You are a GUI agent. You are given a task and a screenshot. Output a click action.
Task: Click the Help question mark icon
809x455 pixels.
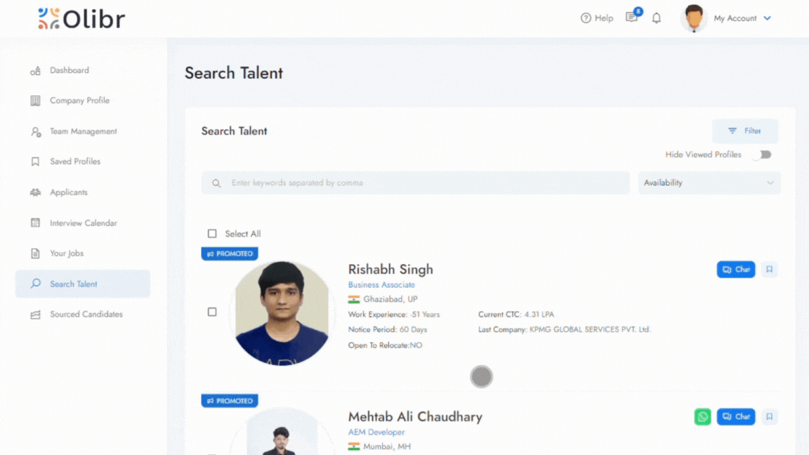tap(586, 18)
